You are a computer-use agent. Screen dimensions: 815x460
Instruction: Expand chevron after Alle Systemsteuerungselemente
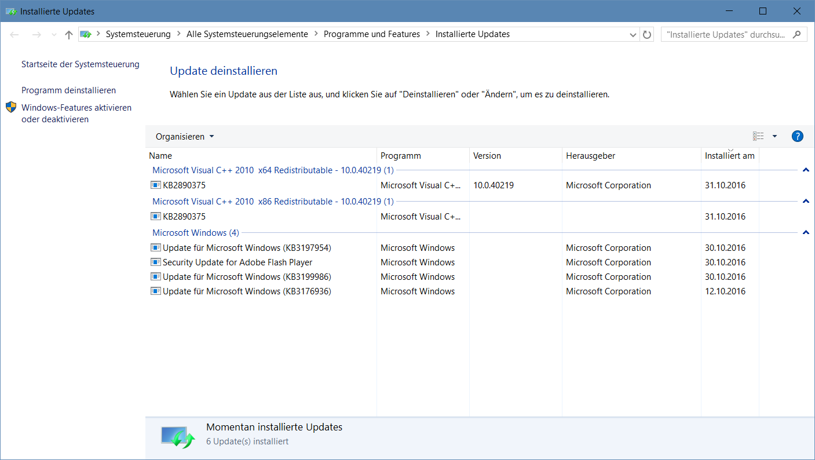[316, 34]
